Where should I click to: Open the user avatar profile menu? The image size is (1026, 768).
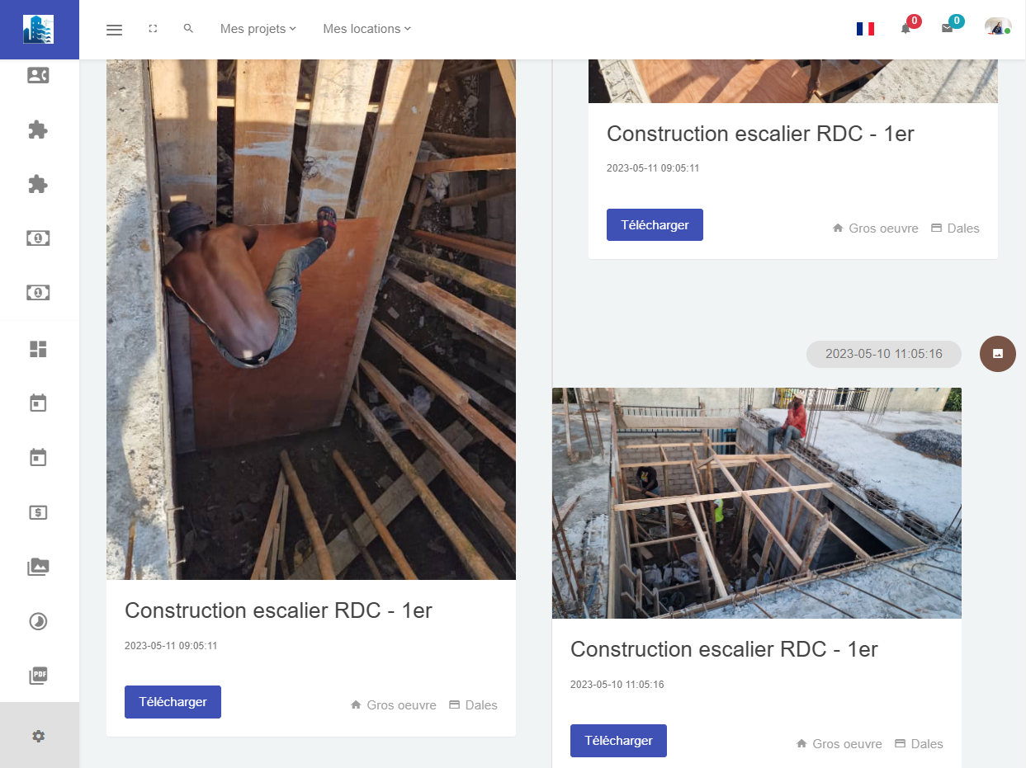click(997, 27)
